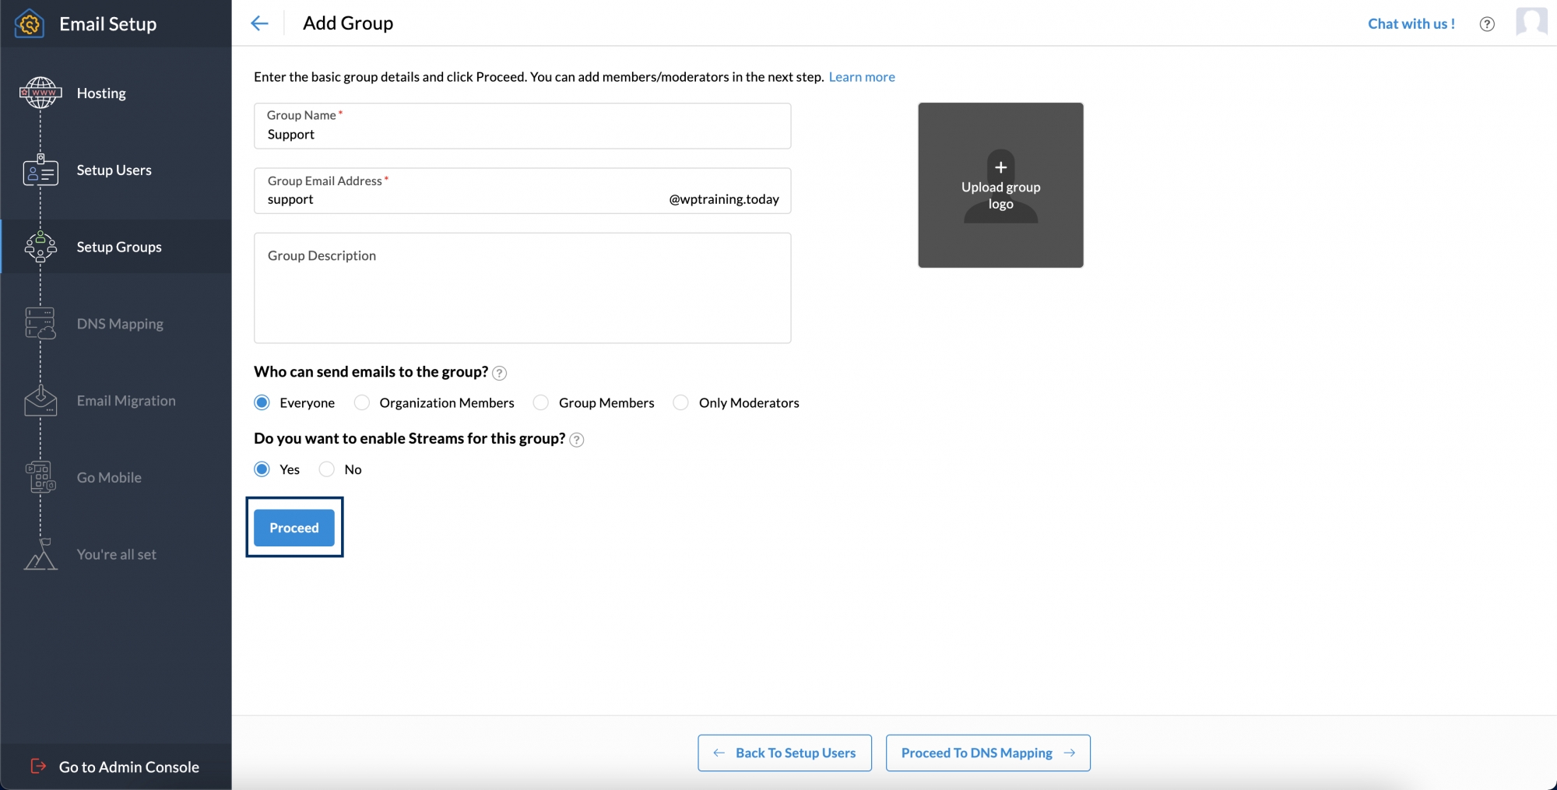Open the profile avatar in the corner
This screenshot has width=1557, height=790.
1532,22
